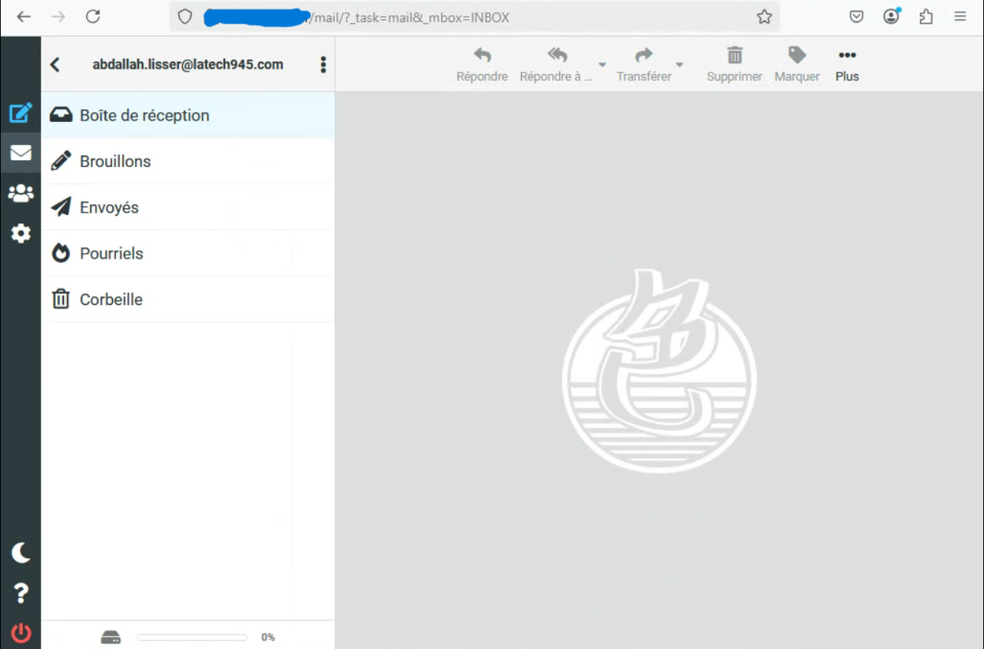Open the Mail envelope icon in sidebar

point(21,153)
